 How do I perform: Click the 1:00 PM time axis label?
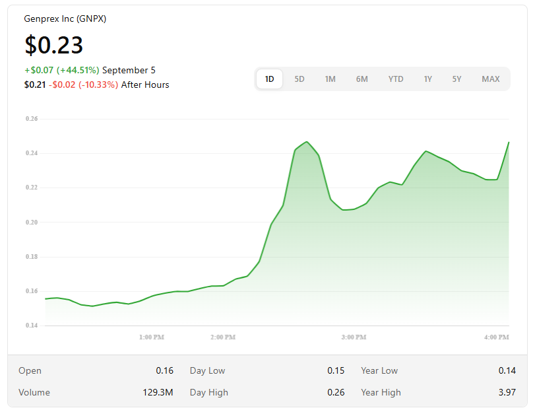click(x=151, y=337)
